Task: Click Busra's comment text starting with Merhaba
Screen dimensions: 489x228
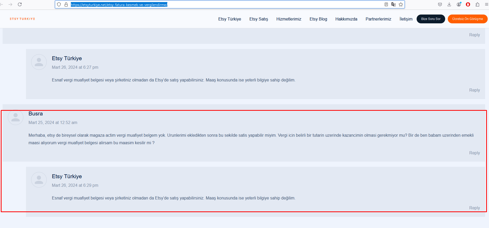Action: [251, 139]
